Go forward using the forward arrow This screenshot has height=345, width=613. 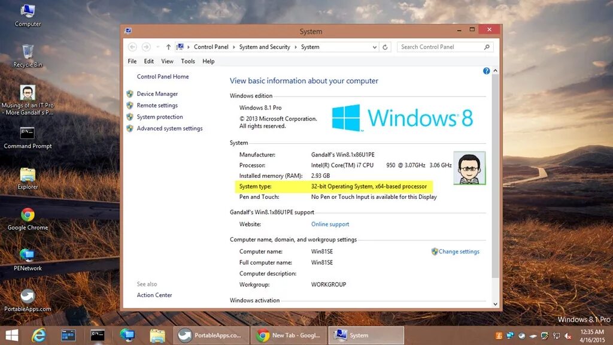point(146,47)
